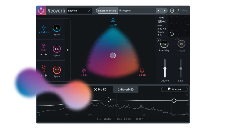Screen dimensions: 226x129
Task: Select the square-wave Mod mode icon
Action: (160, 22)
